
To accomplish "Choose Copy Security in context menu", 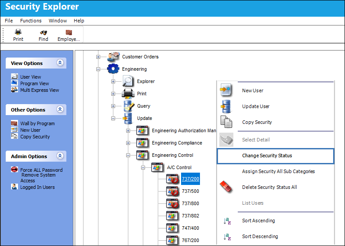I will tap(276, 122).
